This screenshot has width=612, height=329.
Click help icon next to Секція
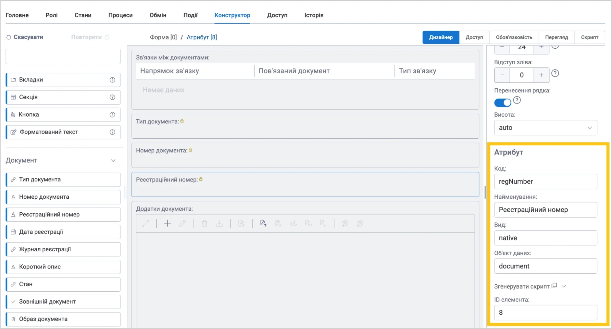click(x=113, y=97)
